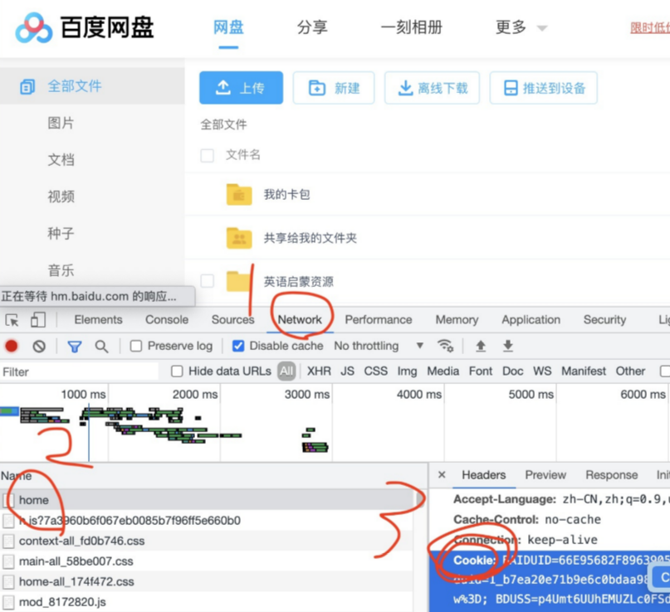Click the red record network log icon
This screenshot has height=612, width=670.
pos(12,346)
